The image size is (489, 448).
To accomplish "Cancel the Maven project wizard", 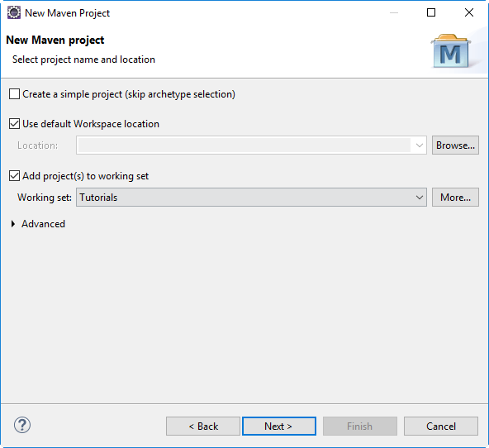I will pyautogui.click(x=441, y=427).
